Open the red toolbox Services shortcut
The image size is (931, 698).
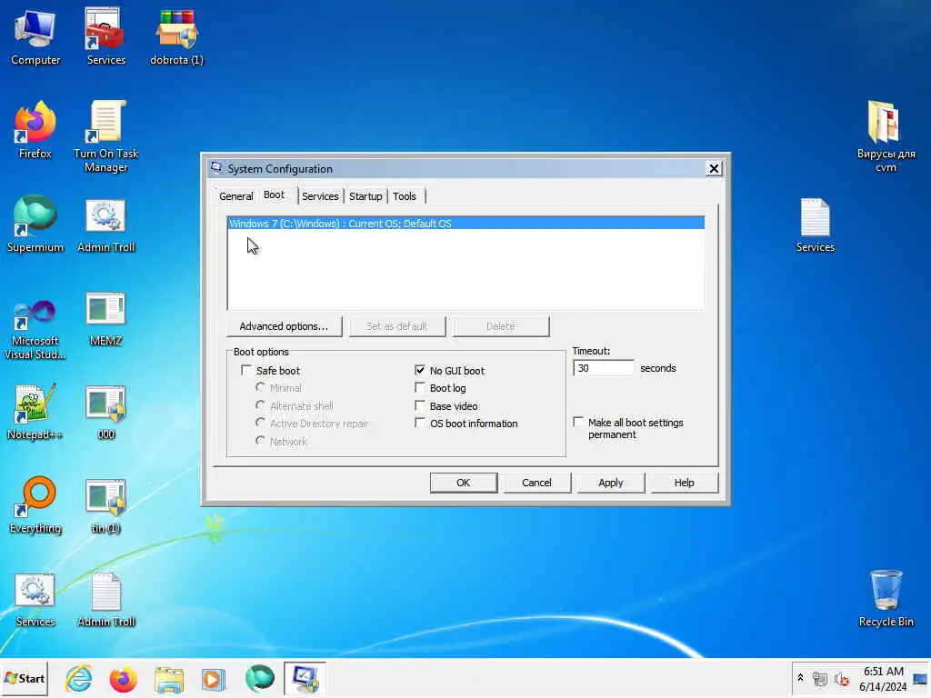click(105, 37)
